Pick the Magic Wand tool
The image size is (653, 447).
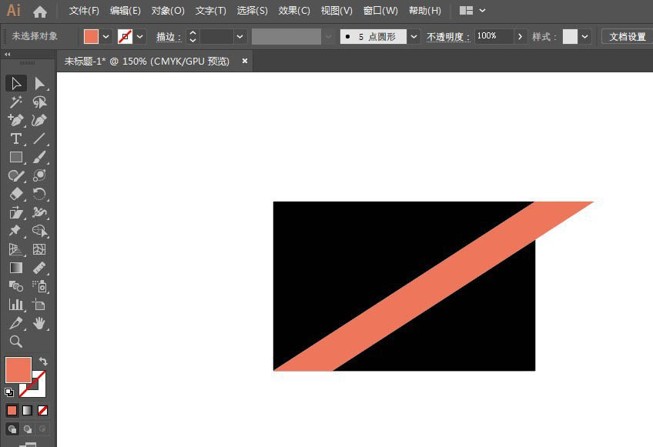click(x=16, y=102)
